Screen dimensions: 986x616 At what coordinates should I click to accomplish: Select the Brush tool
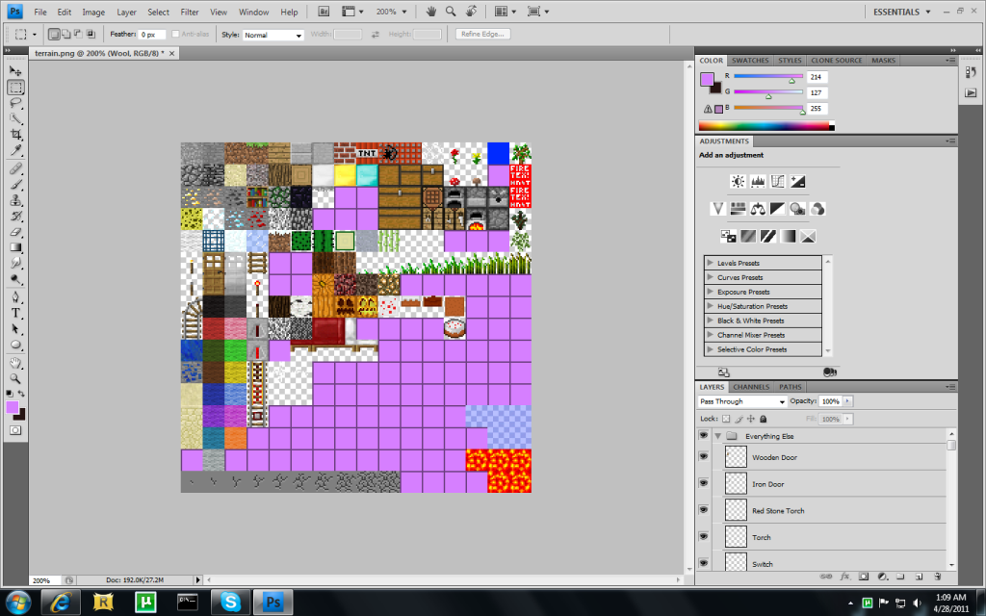(x=15, y=185)
